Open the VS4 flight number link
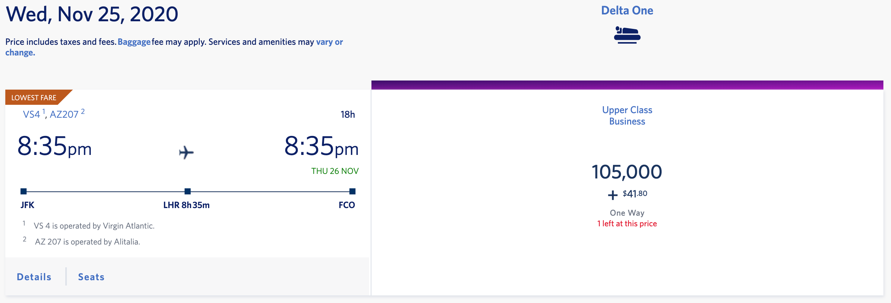 pos(32,114)
